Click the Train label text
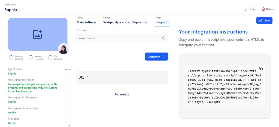The width and height of the screenshot is (279, 127). [x=252, y=9]
